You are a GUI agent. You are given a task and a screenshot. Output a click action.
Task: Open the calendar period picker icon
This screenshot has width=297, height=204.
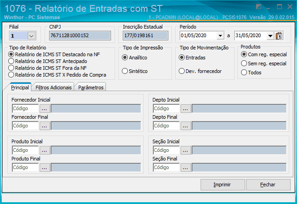pyautogui.click(x=279, y=36)
